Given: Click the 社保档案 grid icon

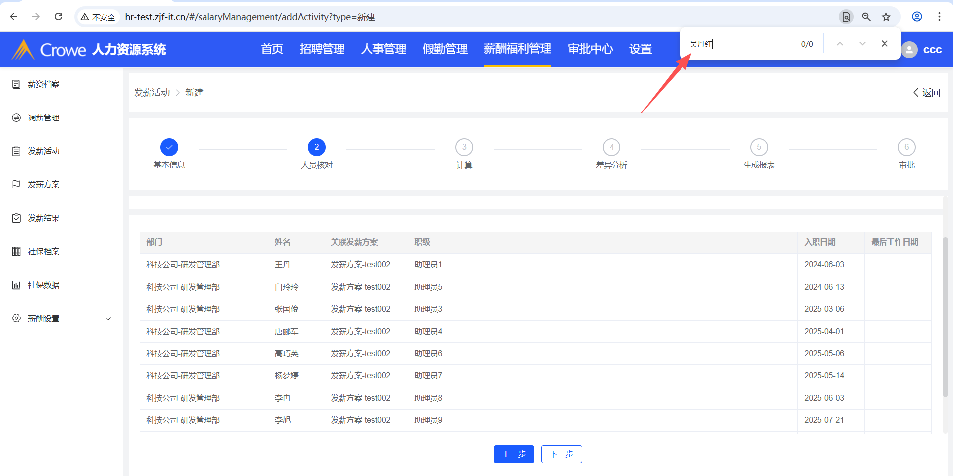Looking at the screenshot, I should pos(16,251).
